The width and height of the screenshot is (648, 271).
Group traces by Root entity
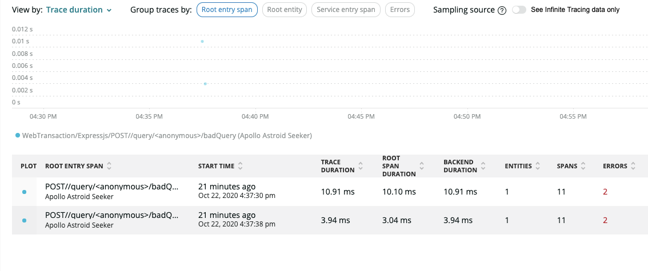[x=285, y=10]
